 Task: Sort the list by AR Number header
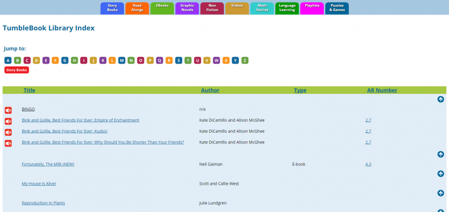pos(382,90)
